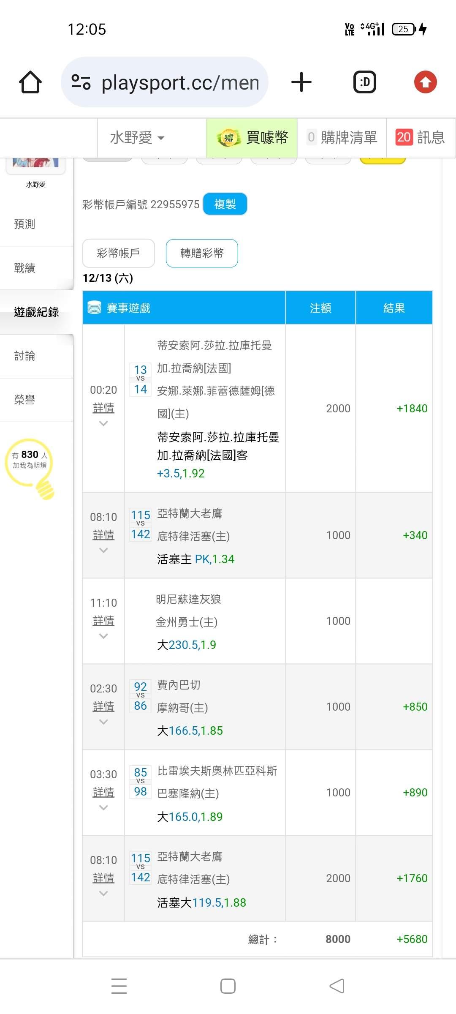Image resolution: width=456 pixels, height=1014 pixels.
Task: Click the 複製 account number button
Action: coord(225,204)
